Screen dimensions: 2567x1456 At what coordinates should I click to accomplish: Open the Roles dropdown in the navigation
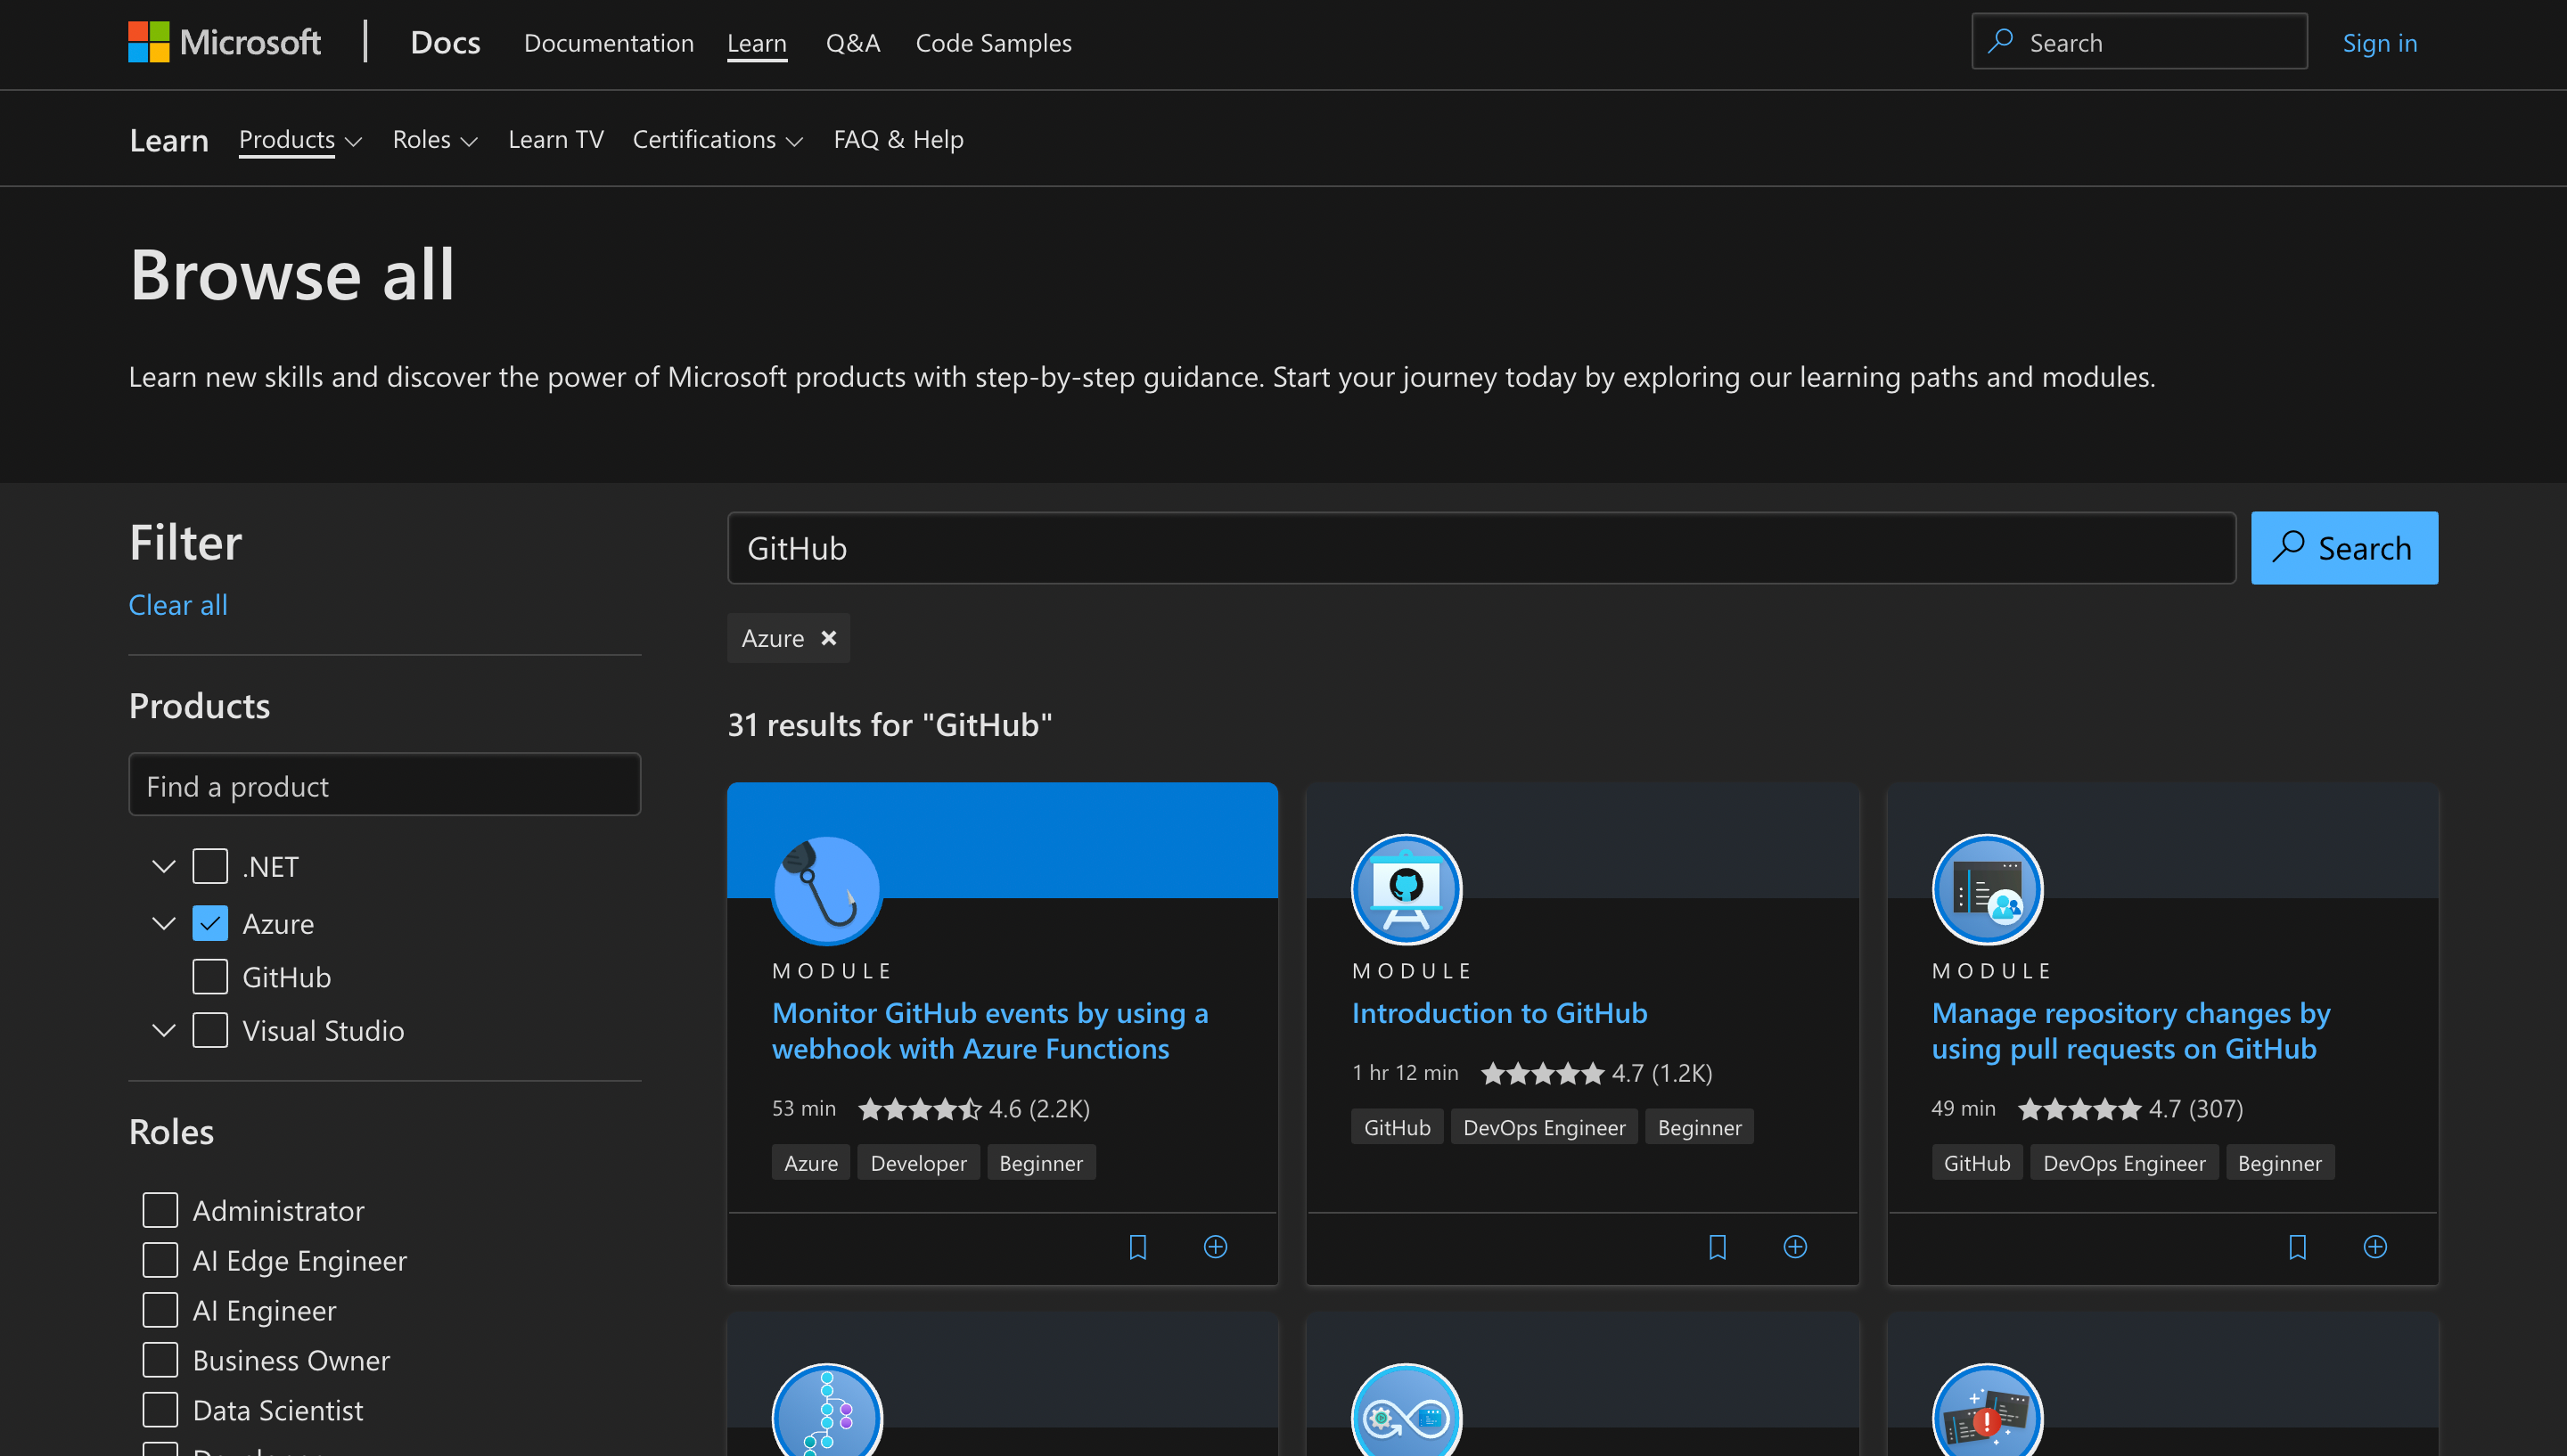435,139
